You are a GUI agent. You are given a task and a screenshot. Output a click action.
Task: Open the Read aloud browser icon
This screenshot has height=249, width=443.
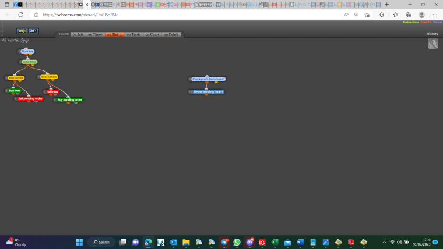point(346,15)
